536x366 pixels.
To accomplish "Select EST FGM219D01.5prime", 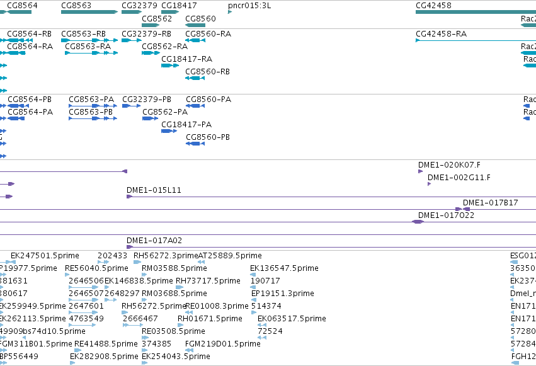I will 190,351.
